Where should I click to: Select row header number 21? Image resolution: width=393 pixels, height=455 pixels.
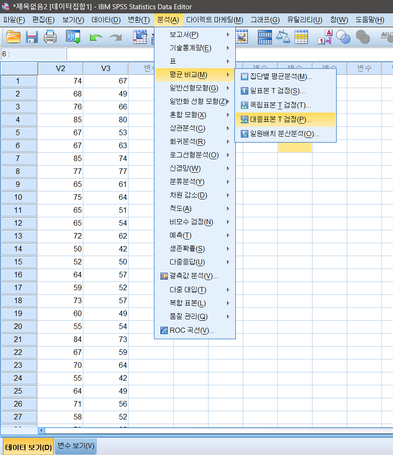18,340
